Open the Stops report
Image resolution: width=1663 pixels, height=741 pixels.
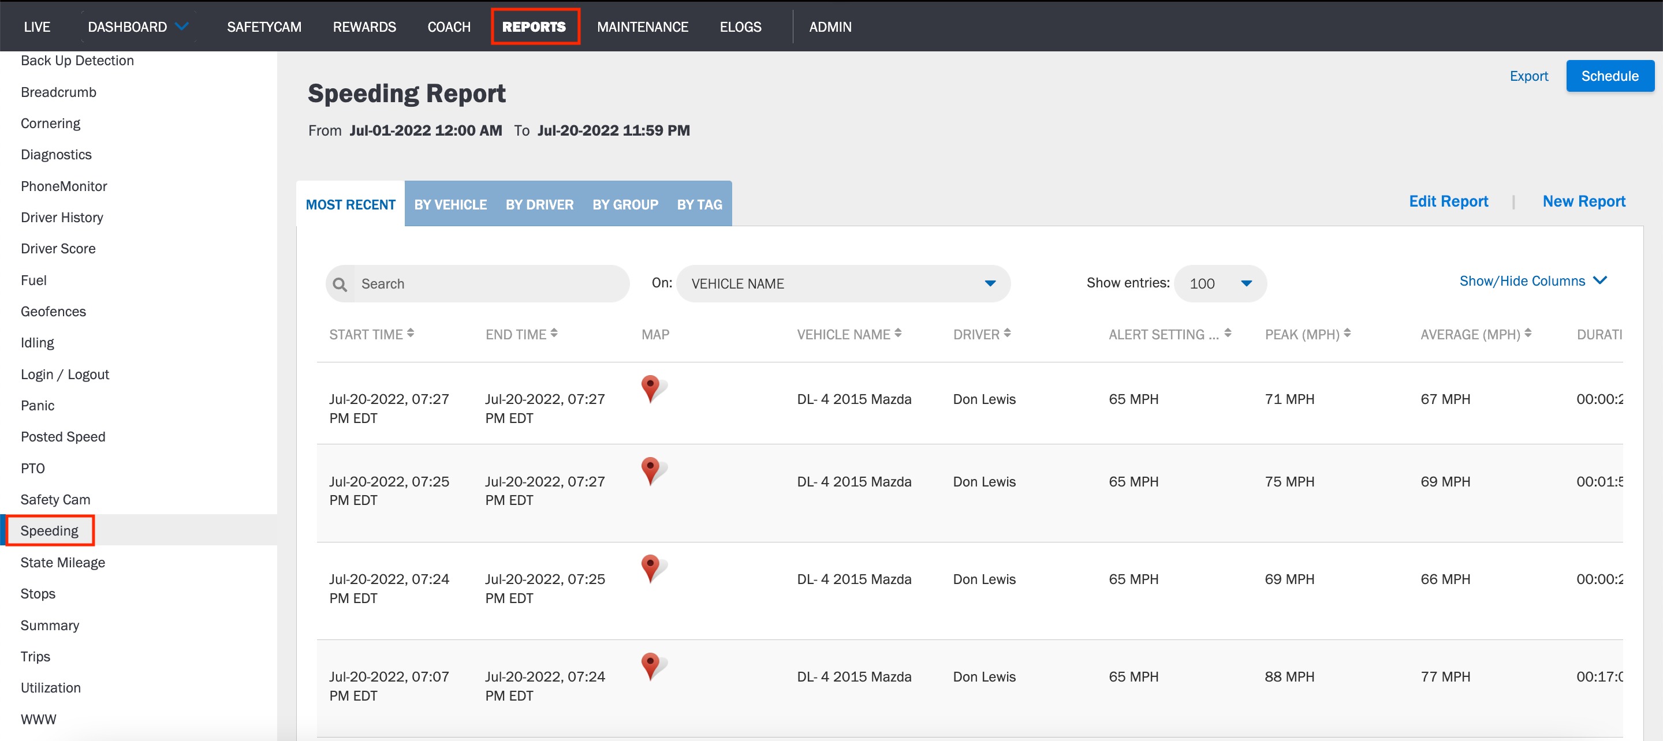click(38, 594)
